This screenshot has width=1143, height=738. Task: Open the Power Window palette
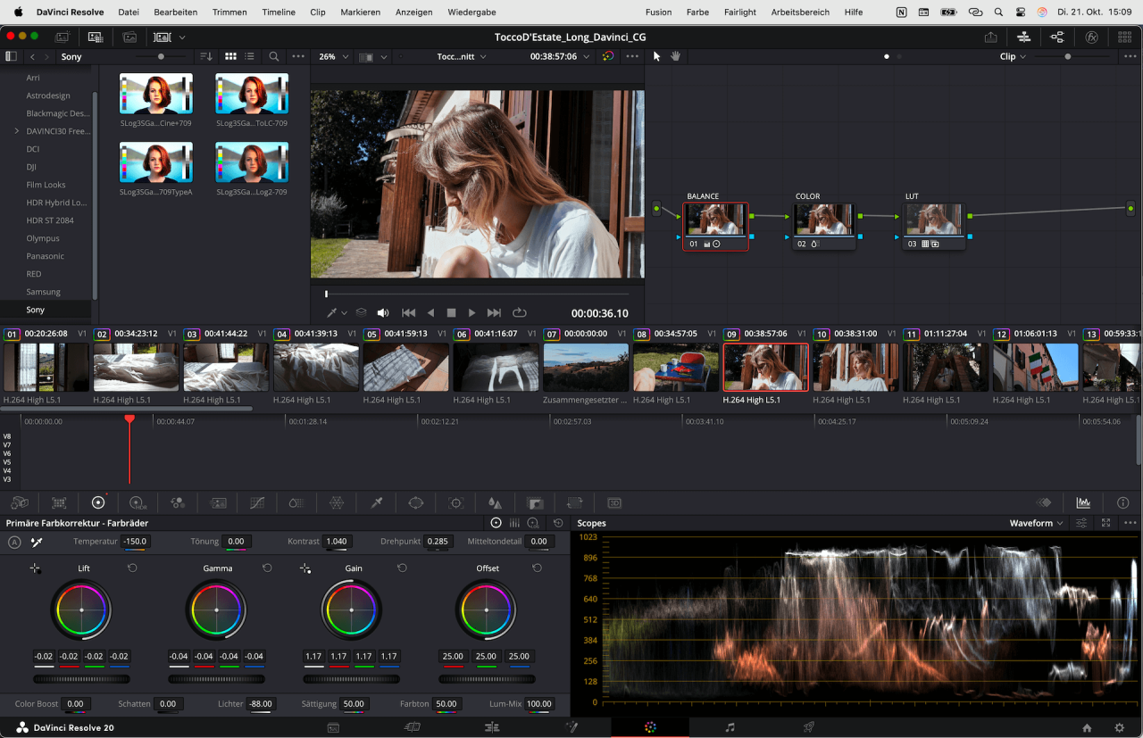tap(416, 503)
